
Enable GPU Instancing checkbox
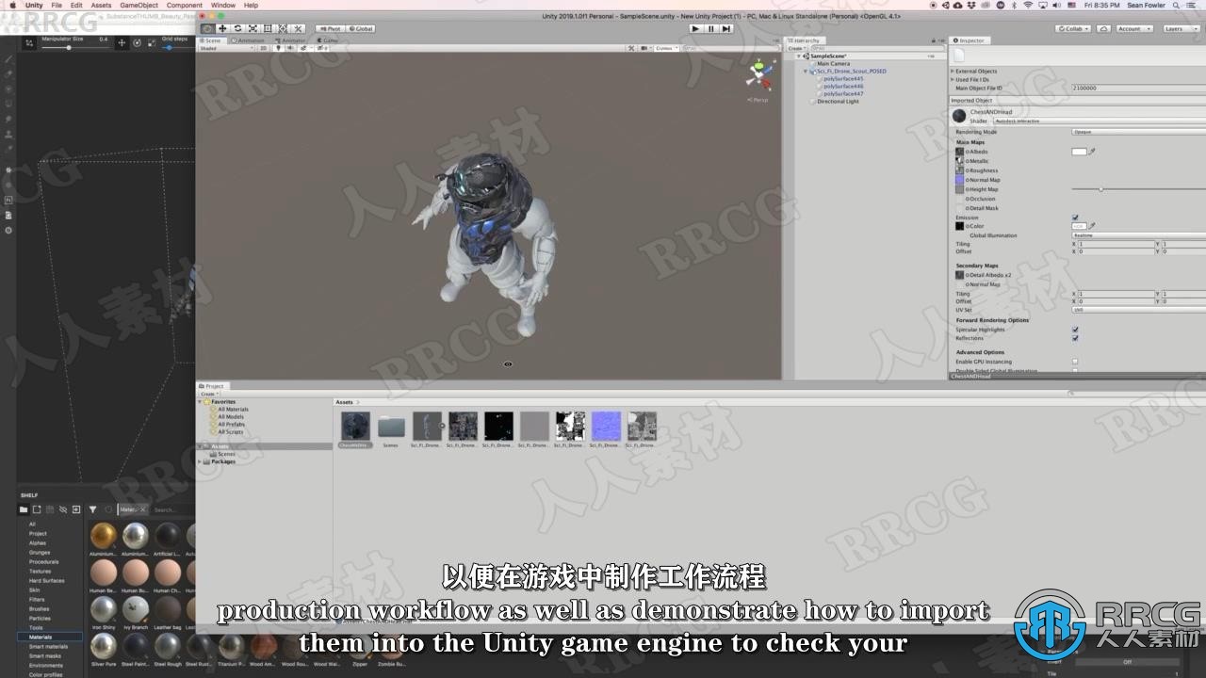coord(1075,362)
